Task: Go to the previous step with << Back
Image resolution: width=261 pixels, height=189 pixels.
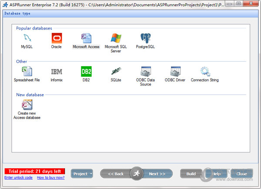Action: [116, 174]
